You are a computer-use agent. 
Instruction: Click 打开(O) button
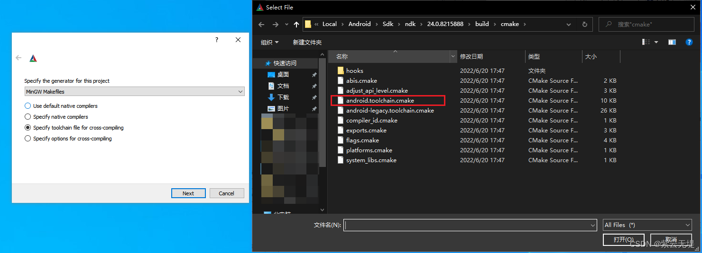[x=623, y=240]
